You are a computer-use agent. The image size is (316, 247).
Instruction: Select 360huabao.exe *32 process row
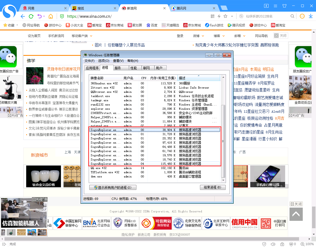pyautogui.click(x=155, y=83)
